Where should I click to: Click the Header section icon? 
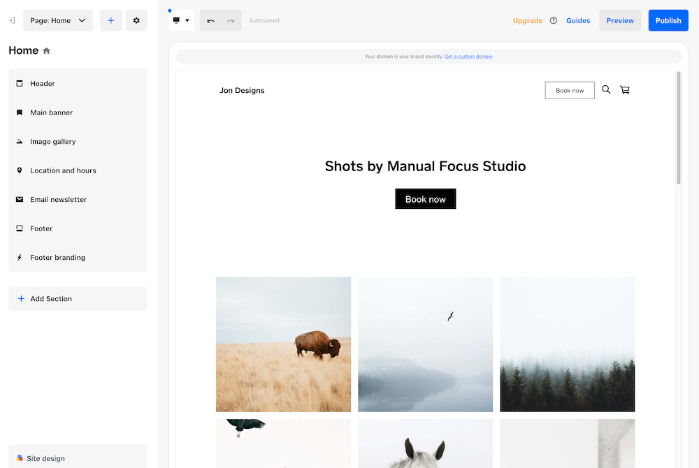coord(20,84)
